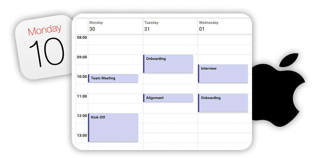
Task: Open the Team Meeting event on Monday
Action: coord(113,78)
